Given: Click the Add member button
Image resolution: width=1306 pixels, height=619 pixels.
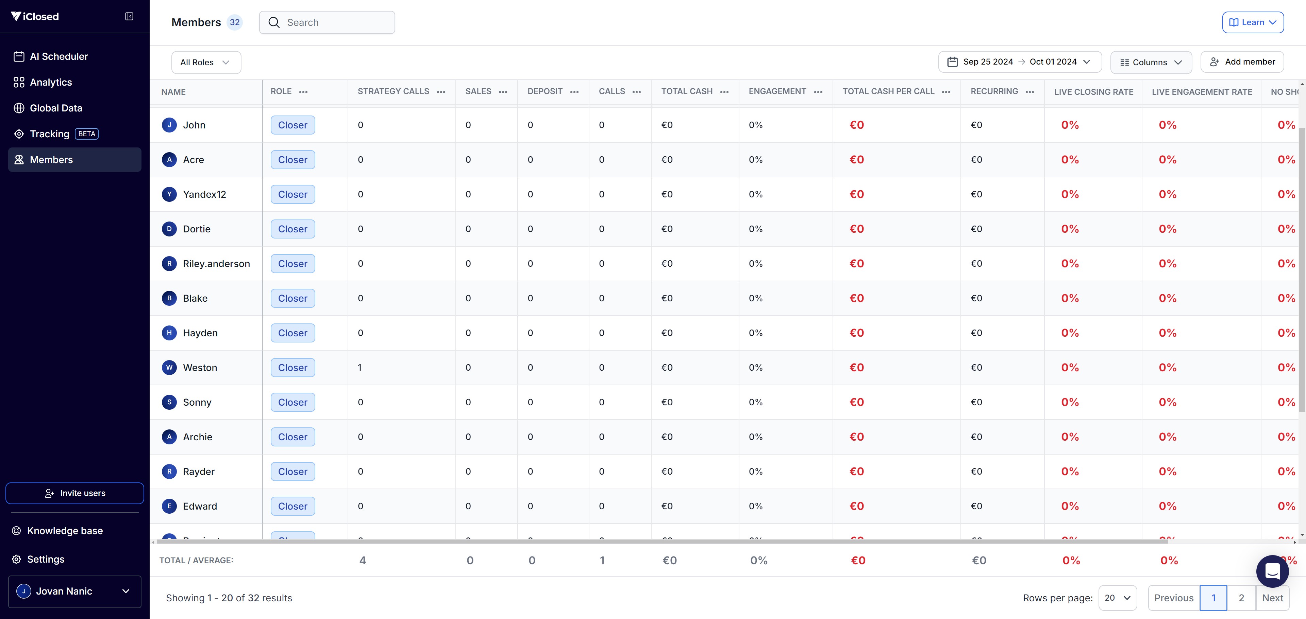Looking at the screenshot, I should 1242,62.
